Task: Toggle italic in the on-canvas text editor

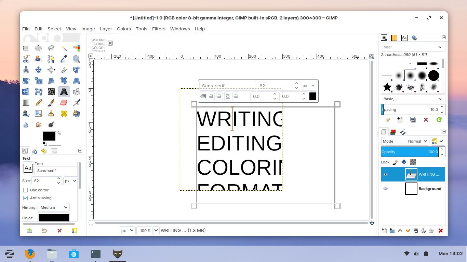Action: tap(219, 96)
